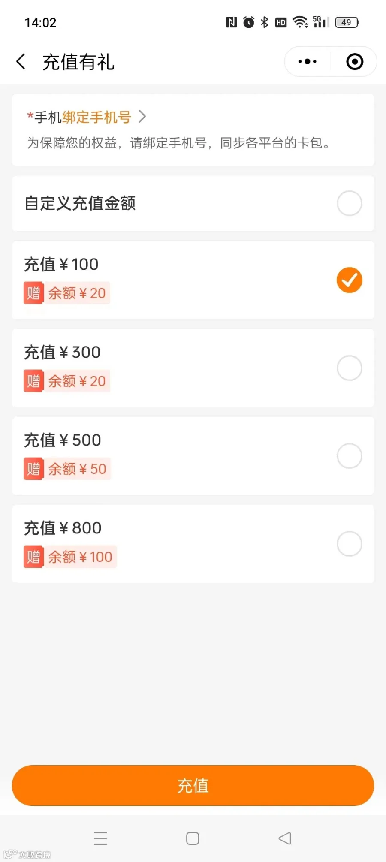This screenshot has width=386, height=862.
Task: Tap the 赠 gift badge under 充值¥500
Action: [x=33, y=469]
